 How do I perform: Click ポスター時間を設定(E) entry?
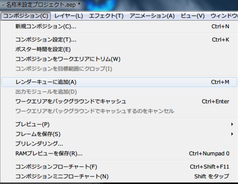tap(119, 49)
